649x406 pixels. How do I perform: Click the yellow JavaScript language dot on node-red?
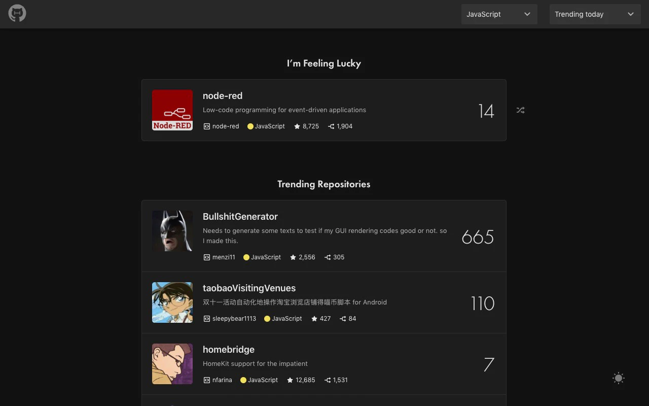click(x=250, y=126)
